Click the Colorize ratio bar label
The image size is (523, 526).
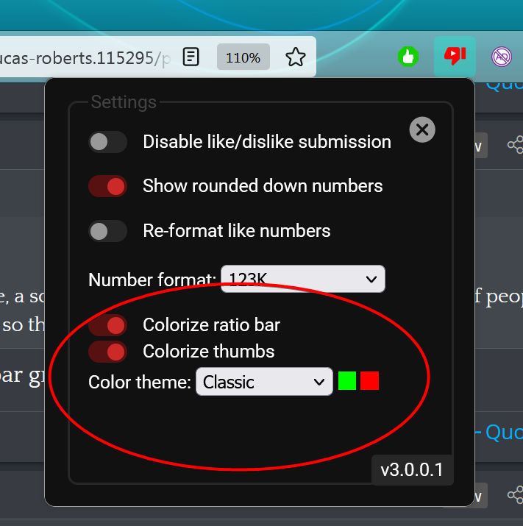click(211, 325)
